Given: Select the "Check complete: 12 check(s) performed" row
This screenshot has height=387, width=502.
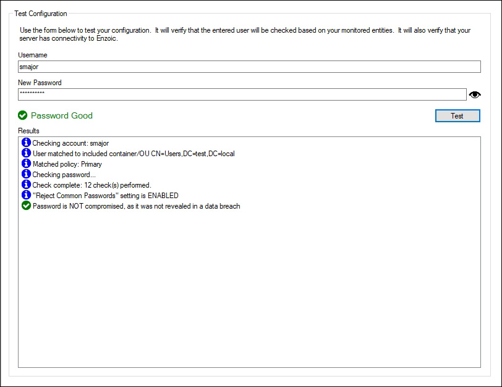Looking at the screenshot, I should tap(91, 185).
